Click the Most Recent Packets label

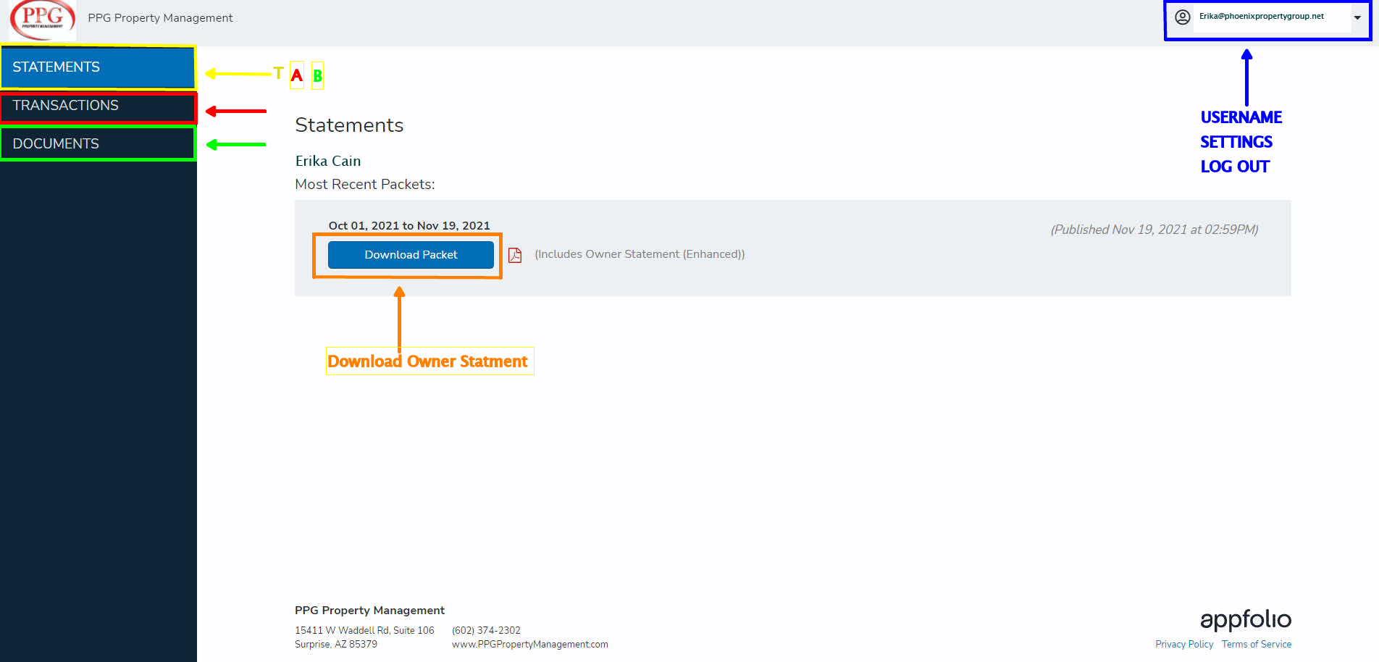point(365,184)
